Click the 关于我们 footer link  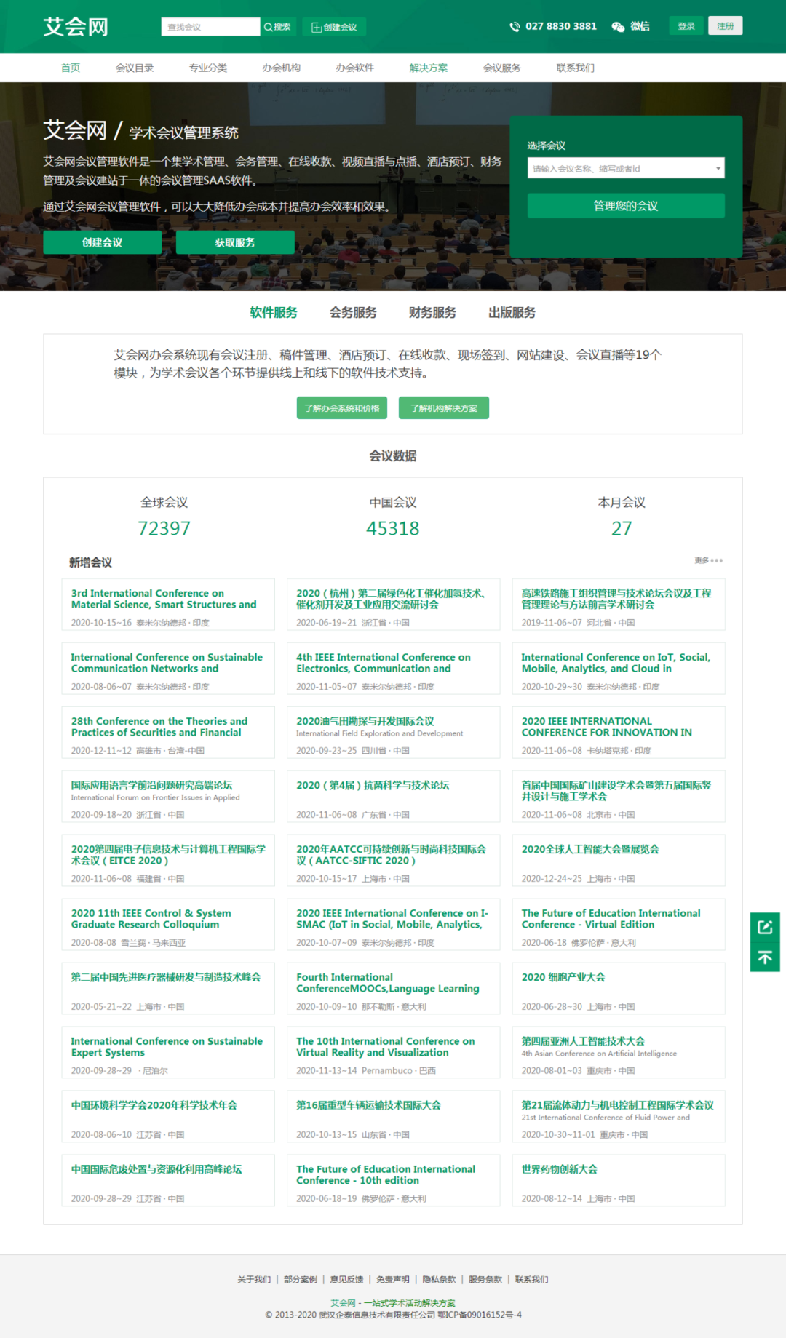click(x=254, y=1279)
